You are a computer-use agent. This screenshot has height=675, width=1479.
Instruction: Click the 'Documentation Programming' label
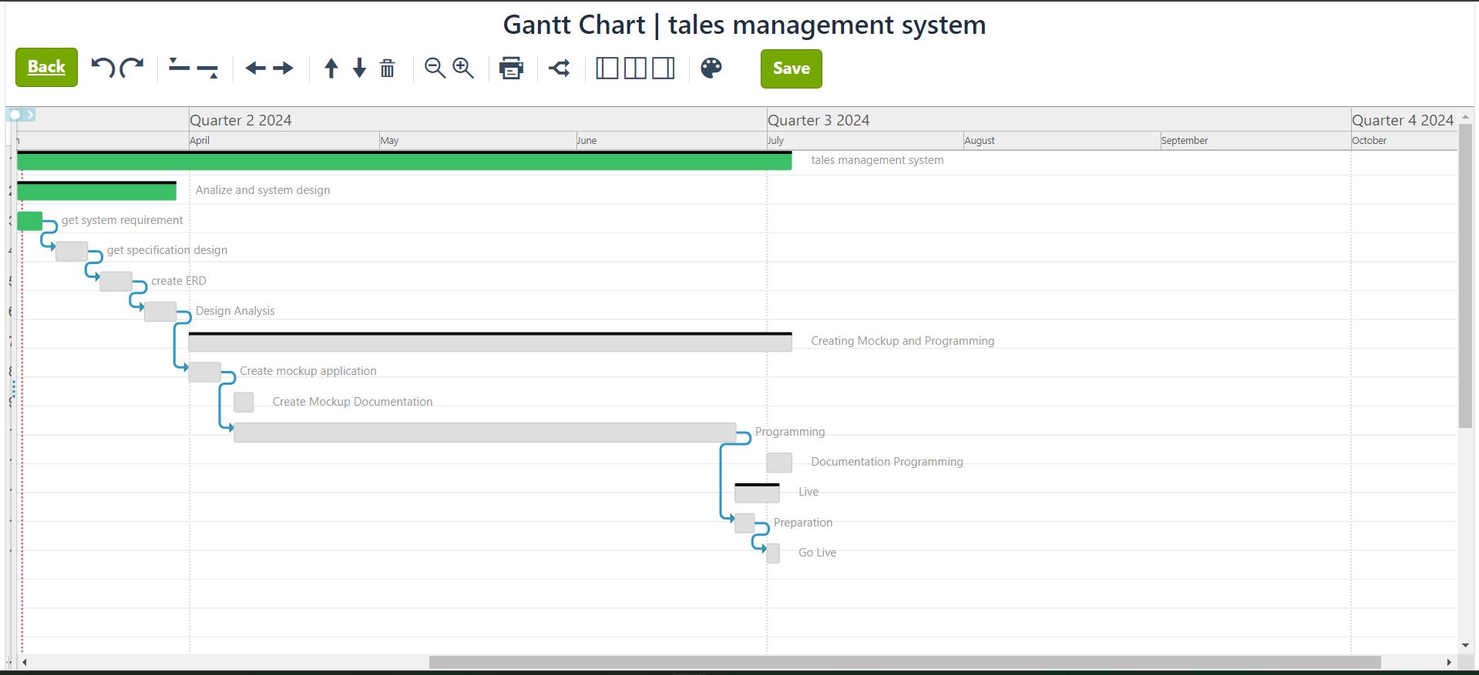[887, 462]
